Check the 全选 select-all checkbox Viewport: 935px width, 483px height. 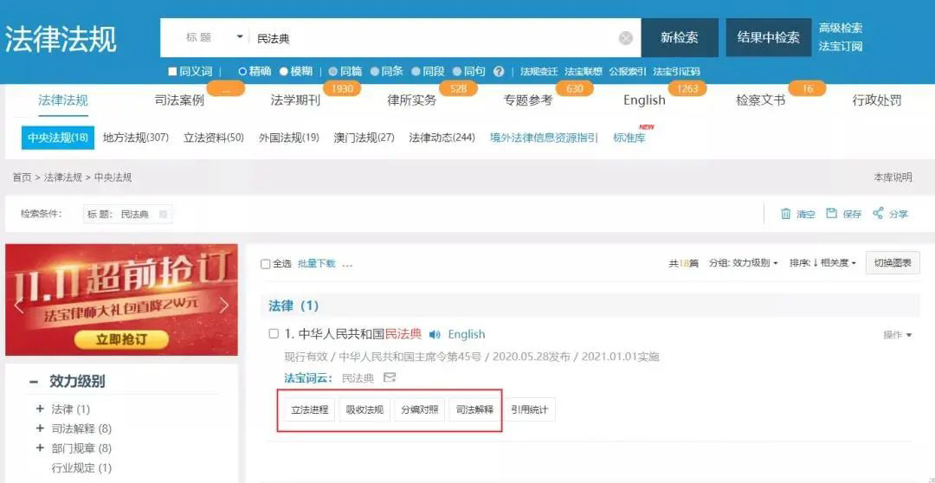[x=266, y=264]
